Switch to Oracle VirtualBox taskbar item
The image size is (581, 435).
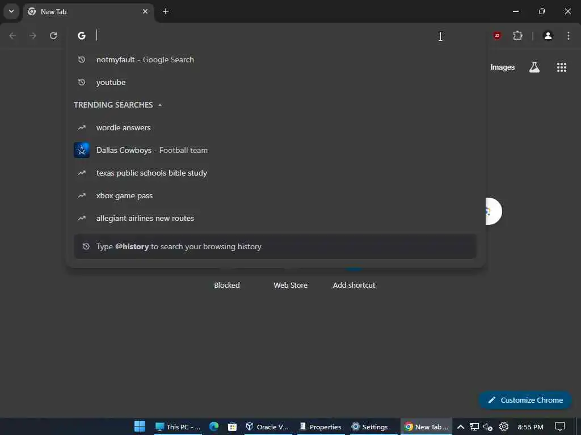(x=267, y=427)
